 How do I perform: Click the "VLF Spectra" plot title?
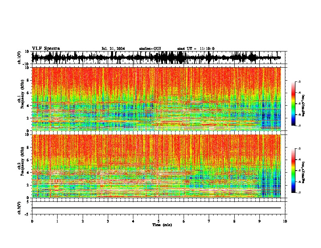point(46,49)
